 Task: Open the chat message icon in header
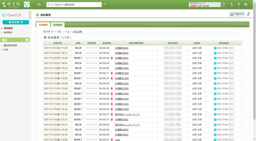pyautogui.click(x=39, y=4)
